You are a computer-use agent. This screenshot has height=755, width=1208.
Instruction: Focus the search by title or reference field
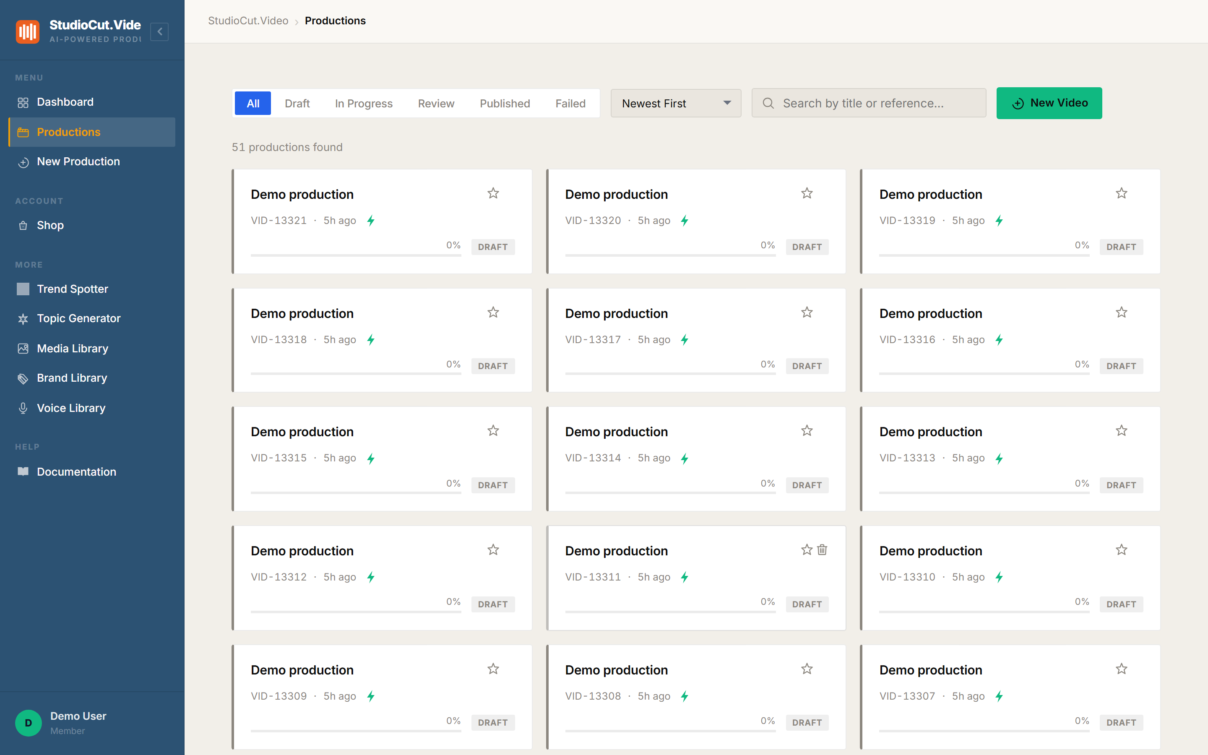click(869, 103)
